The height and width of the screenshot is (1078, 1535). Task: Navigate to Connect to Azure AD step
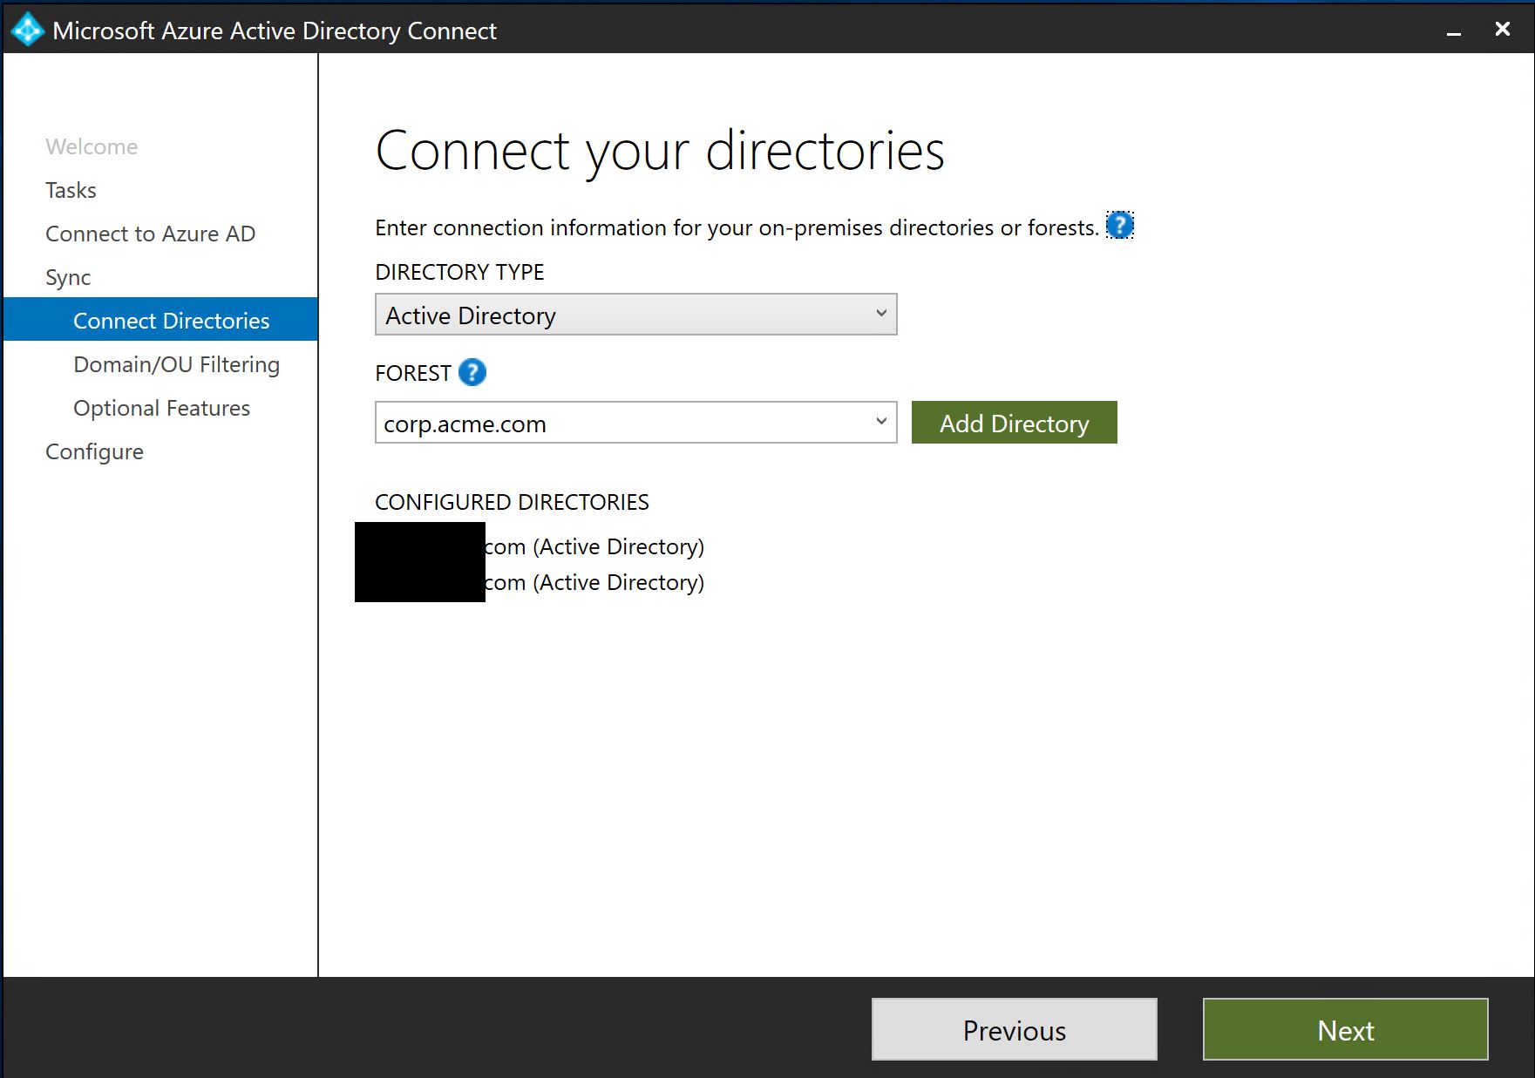150,234
